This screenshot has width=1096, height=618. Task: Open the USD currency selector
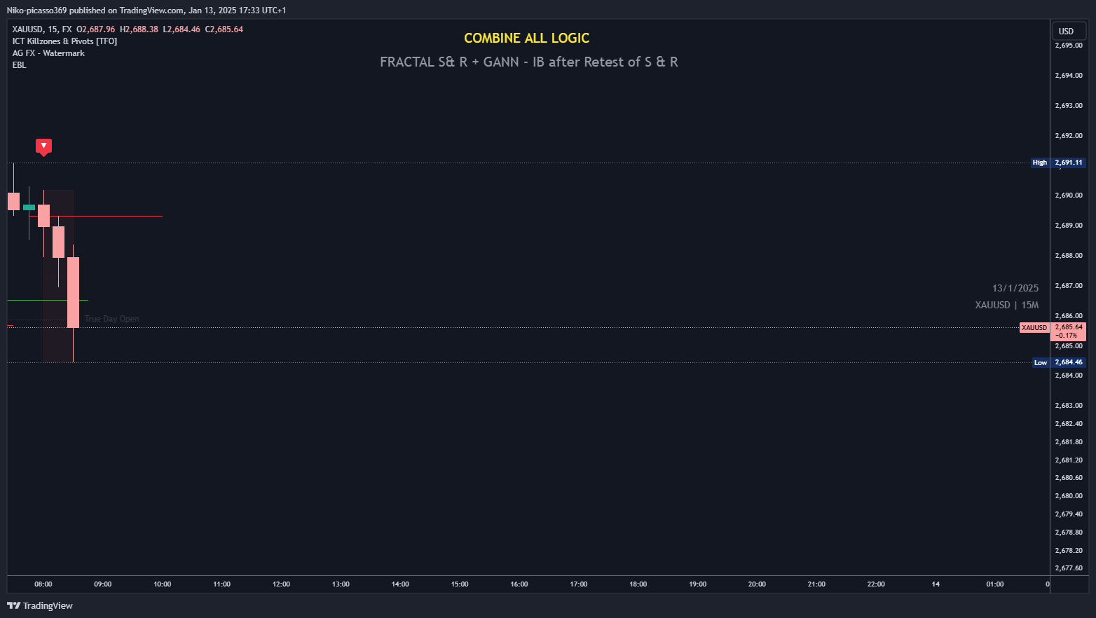1069,31
